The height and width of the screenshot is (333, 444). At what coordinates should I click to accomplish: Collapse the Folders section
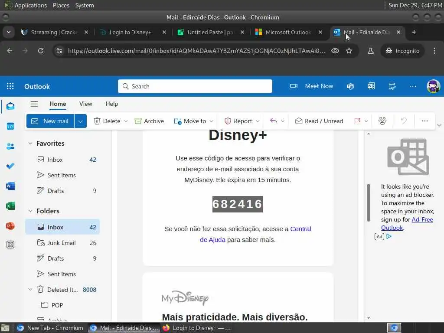(x=30, y=211)
